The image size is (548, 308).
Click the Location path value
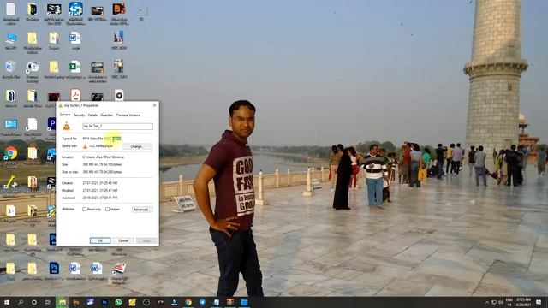(104, 157)
